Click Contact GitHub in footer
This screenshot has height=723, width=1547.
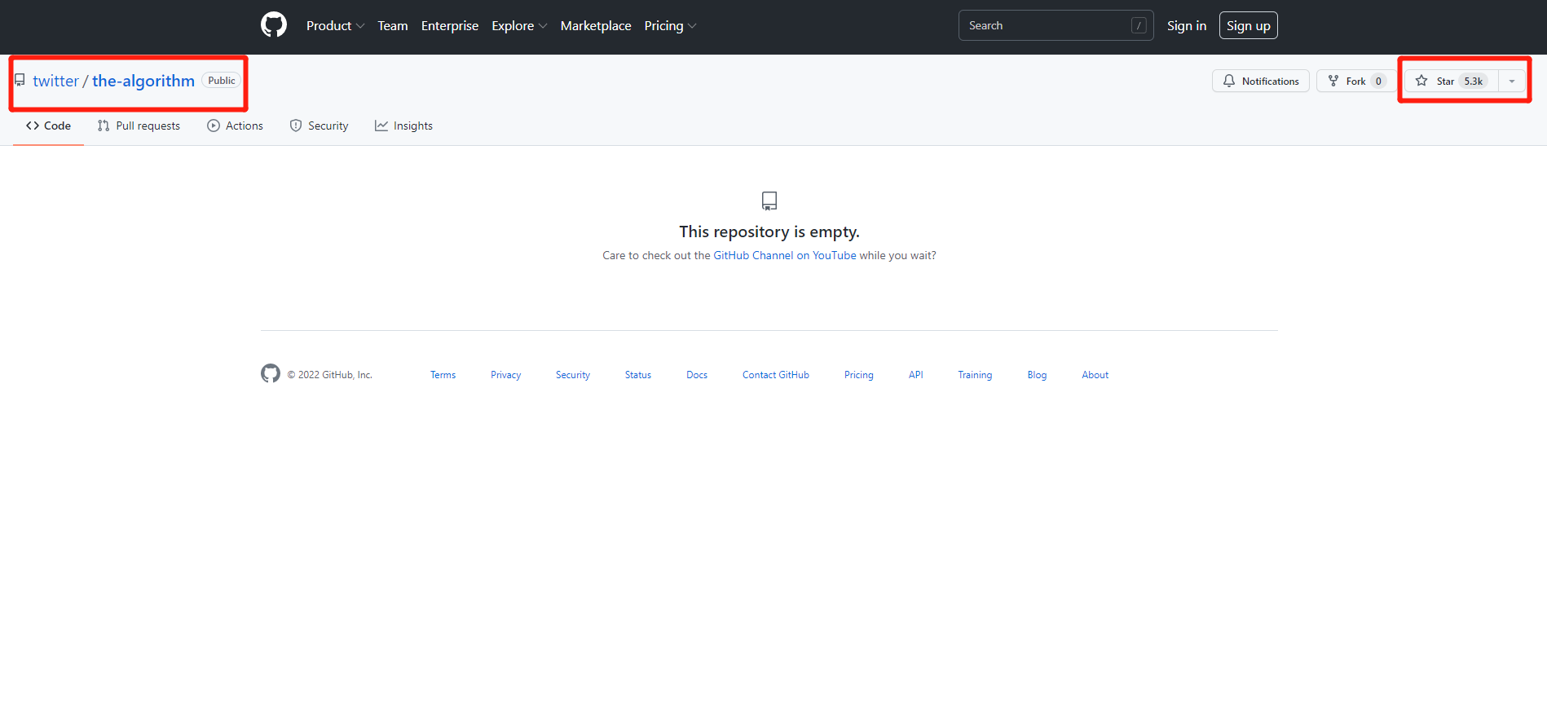[776, 375]
